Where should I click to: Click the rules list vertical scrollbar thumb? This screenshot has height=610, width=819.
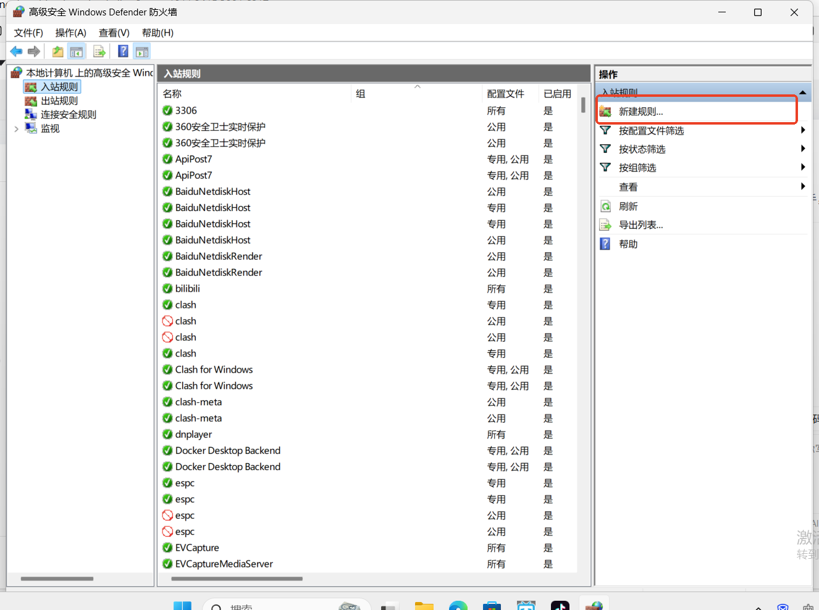583,105
